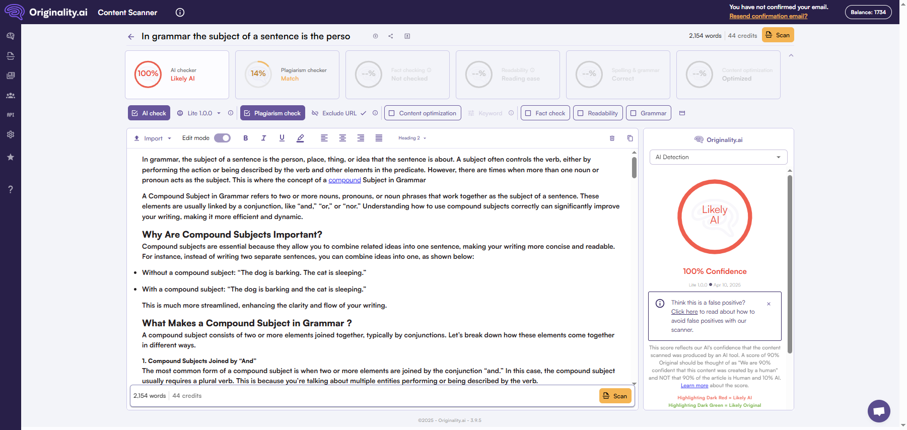Click the Originality.ai logo
This screenshot has height=430, width=907.
46,12
